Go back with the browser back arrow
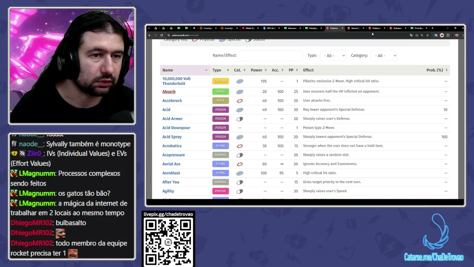 pyautogui.click(x=150, y=35)
